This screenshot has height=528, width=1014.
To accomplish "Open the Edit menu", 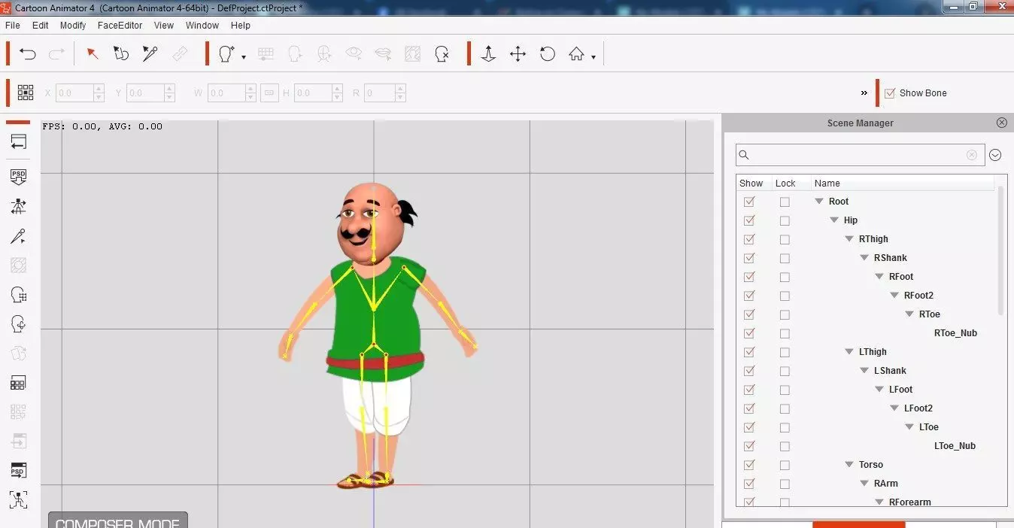I will tap(41, 25).
